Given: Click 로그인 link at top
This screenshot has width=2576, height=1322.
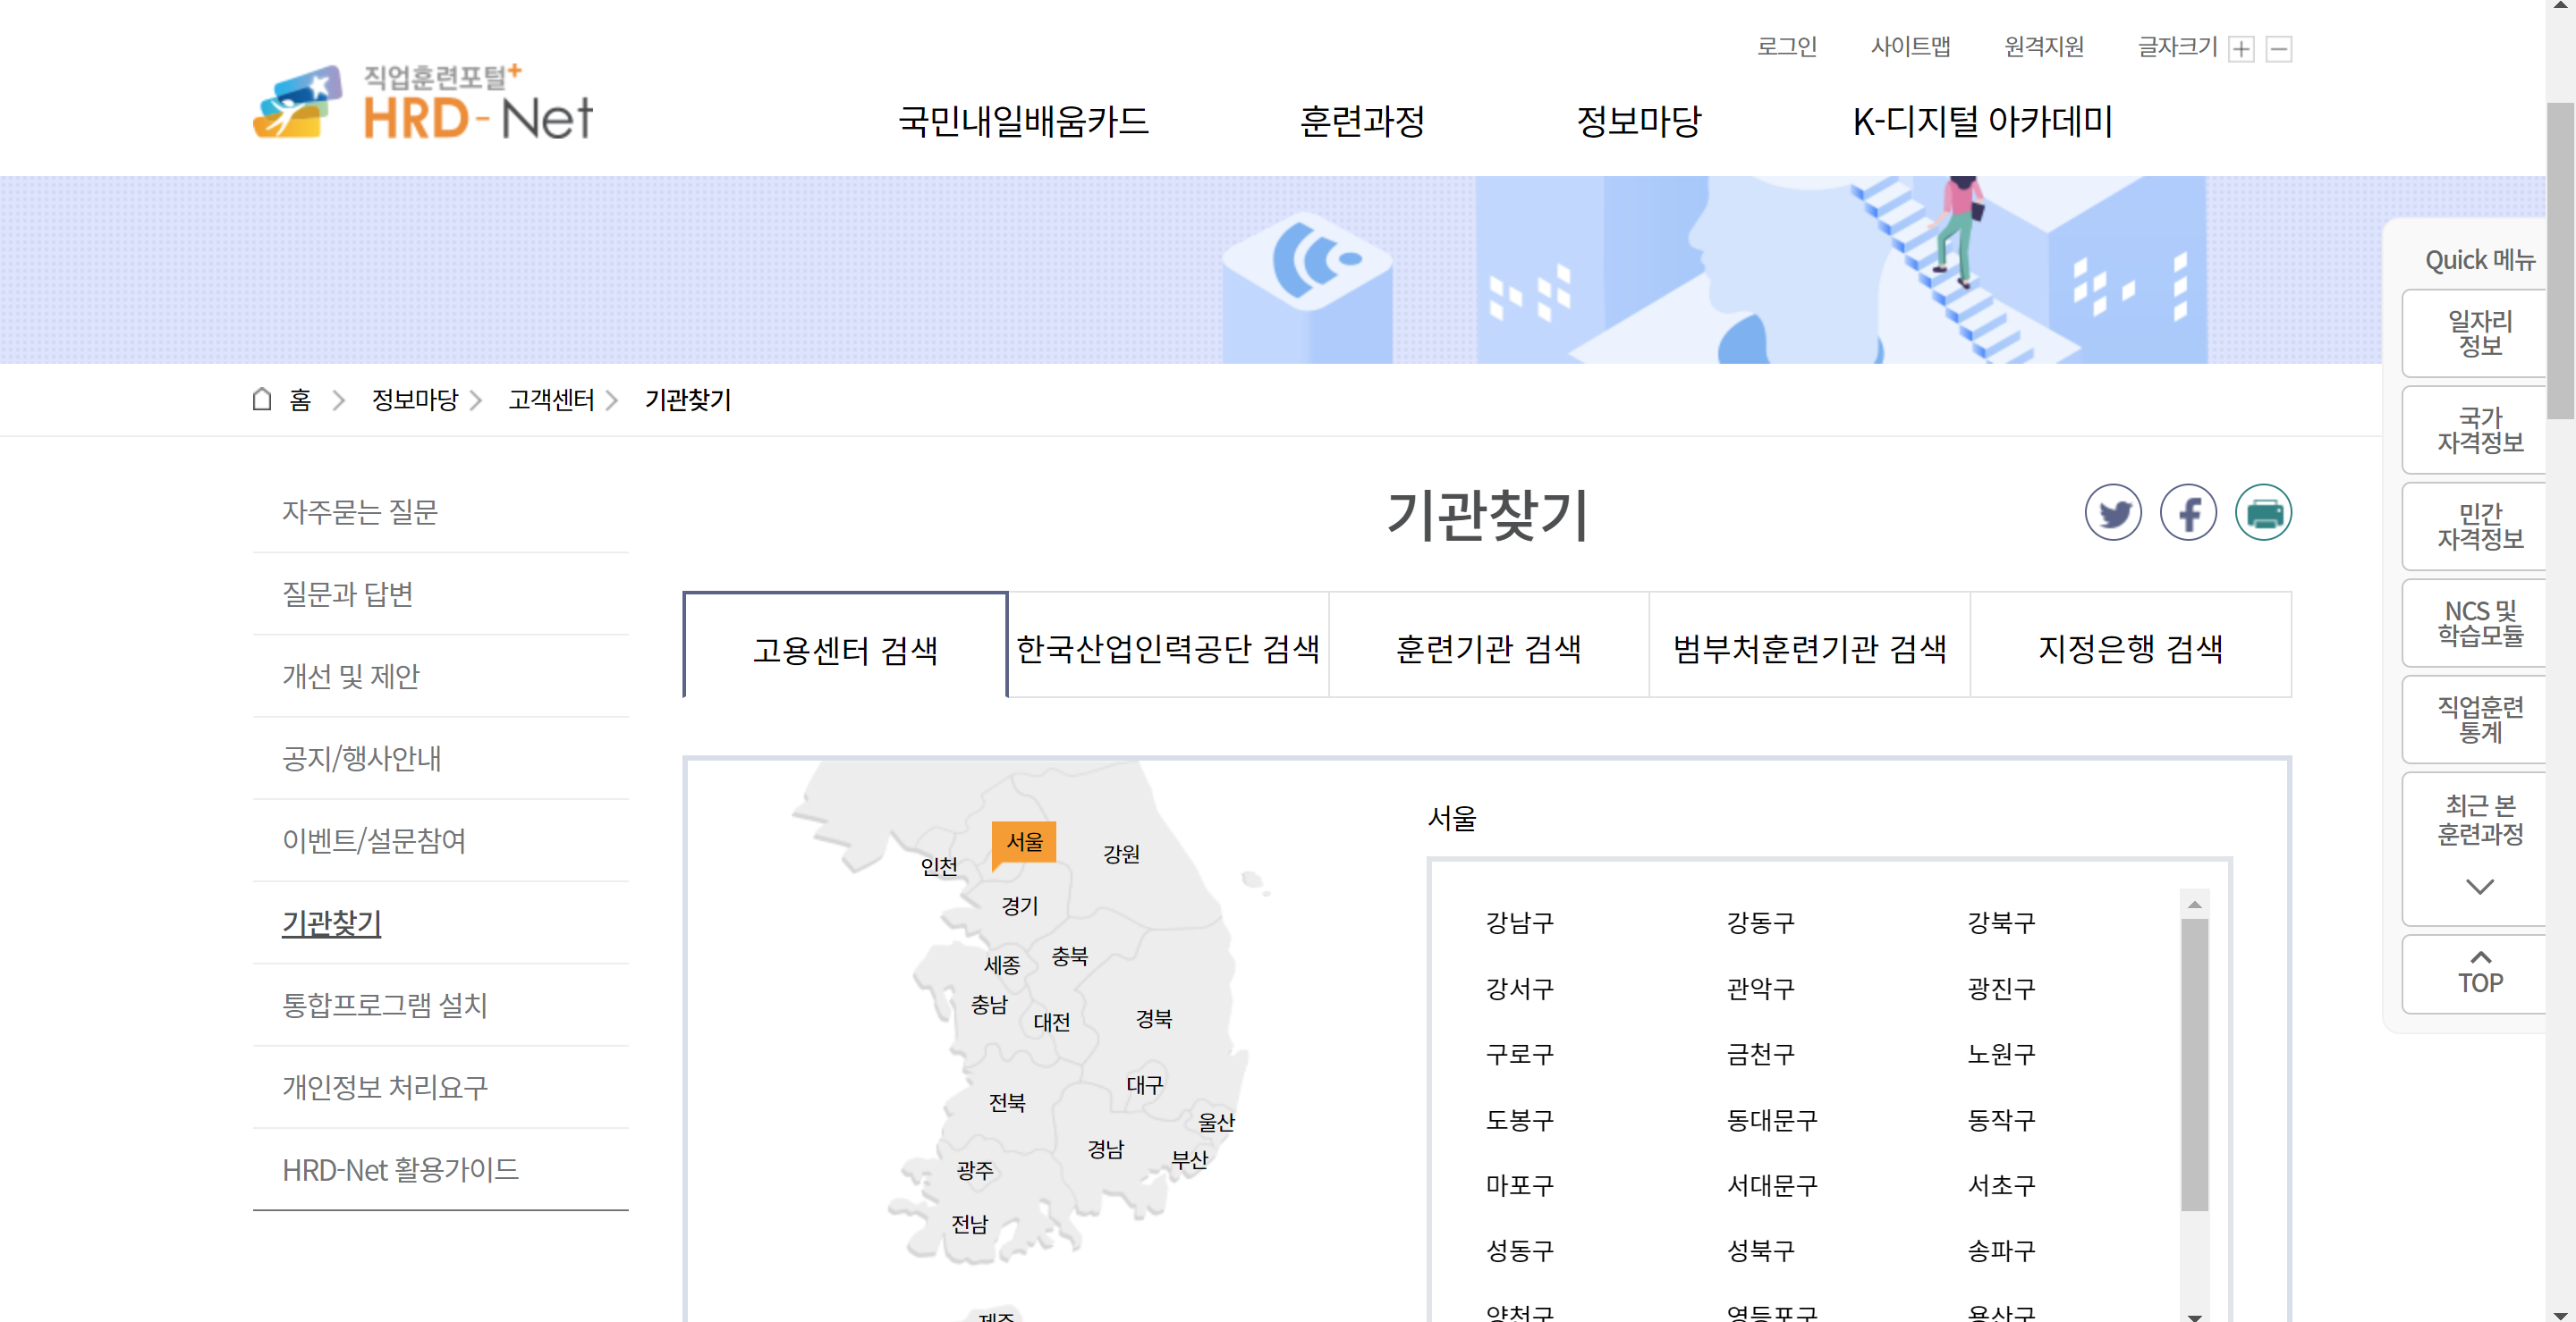Looking at the screenshot, I should pos(1786,47).
